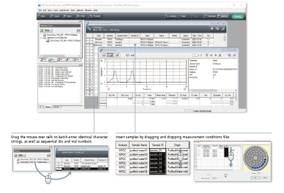This screenshot has width=284, height=193.
Task: Click third graph view button in Sample Window
Action: coord(117,55)
